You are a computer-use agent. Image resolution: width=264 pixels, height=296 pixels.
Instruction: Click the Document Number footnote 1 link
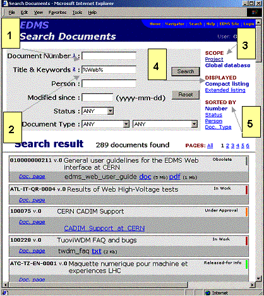coord(74,56)
